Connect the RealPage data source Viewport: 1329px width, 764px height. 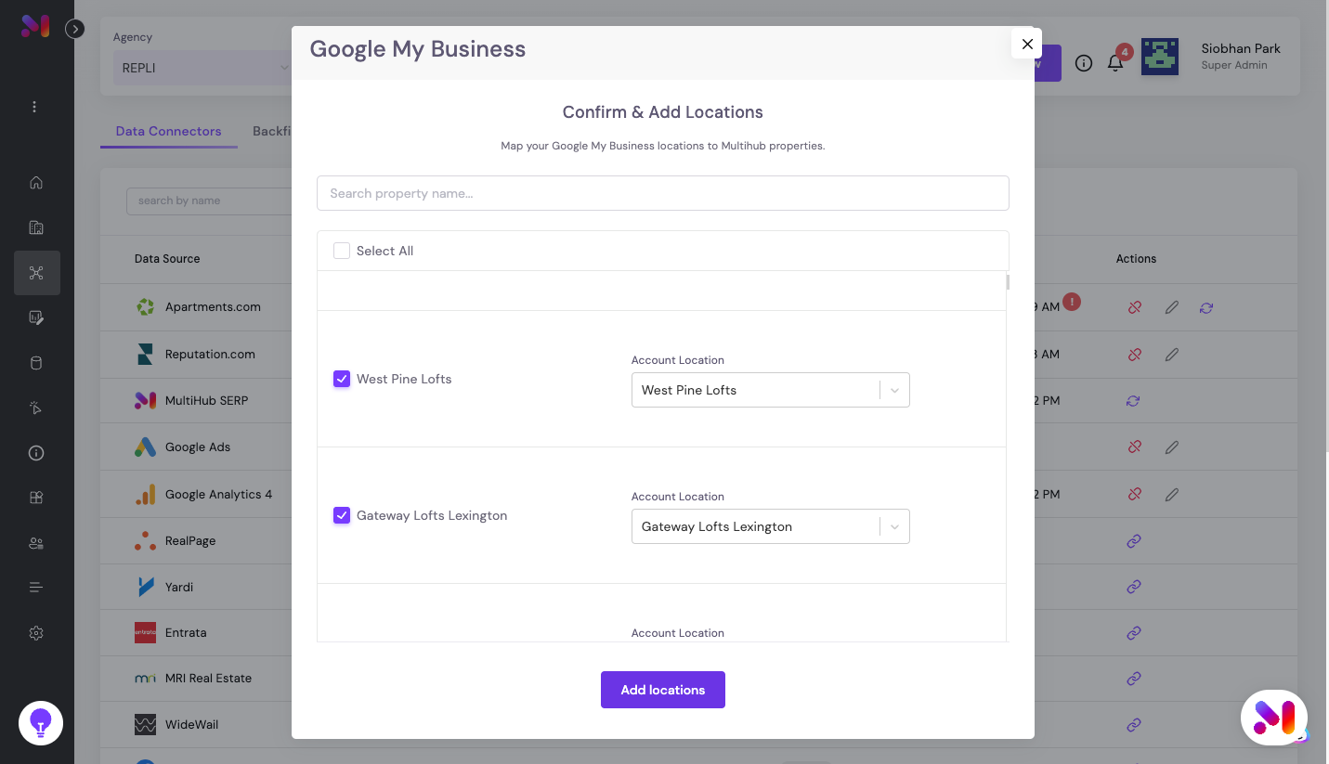click(x=1133, y=541)
